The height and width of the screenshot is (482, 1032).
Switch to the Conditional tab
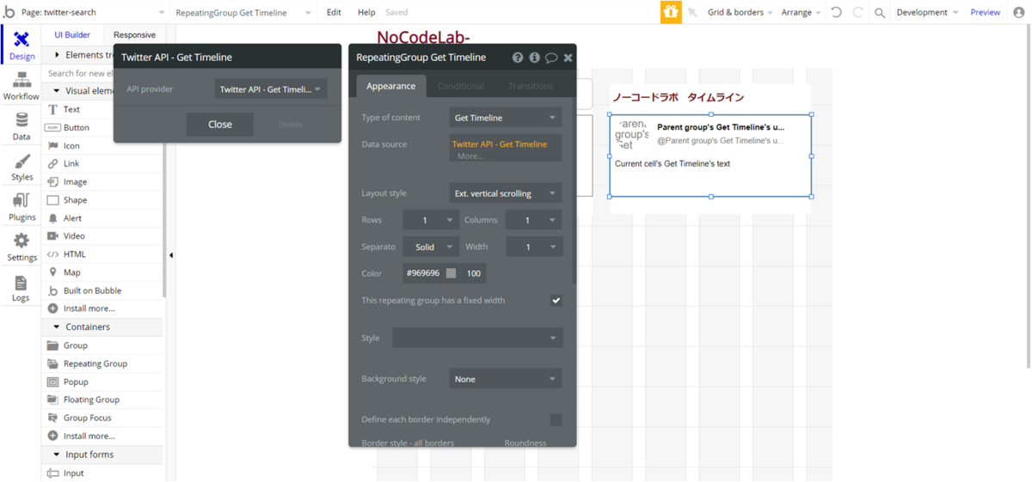click(461, 86)
